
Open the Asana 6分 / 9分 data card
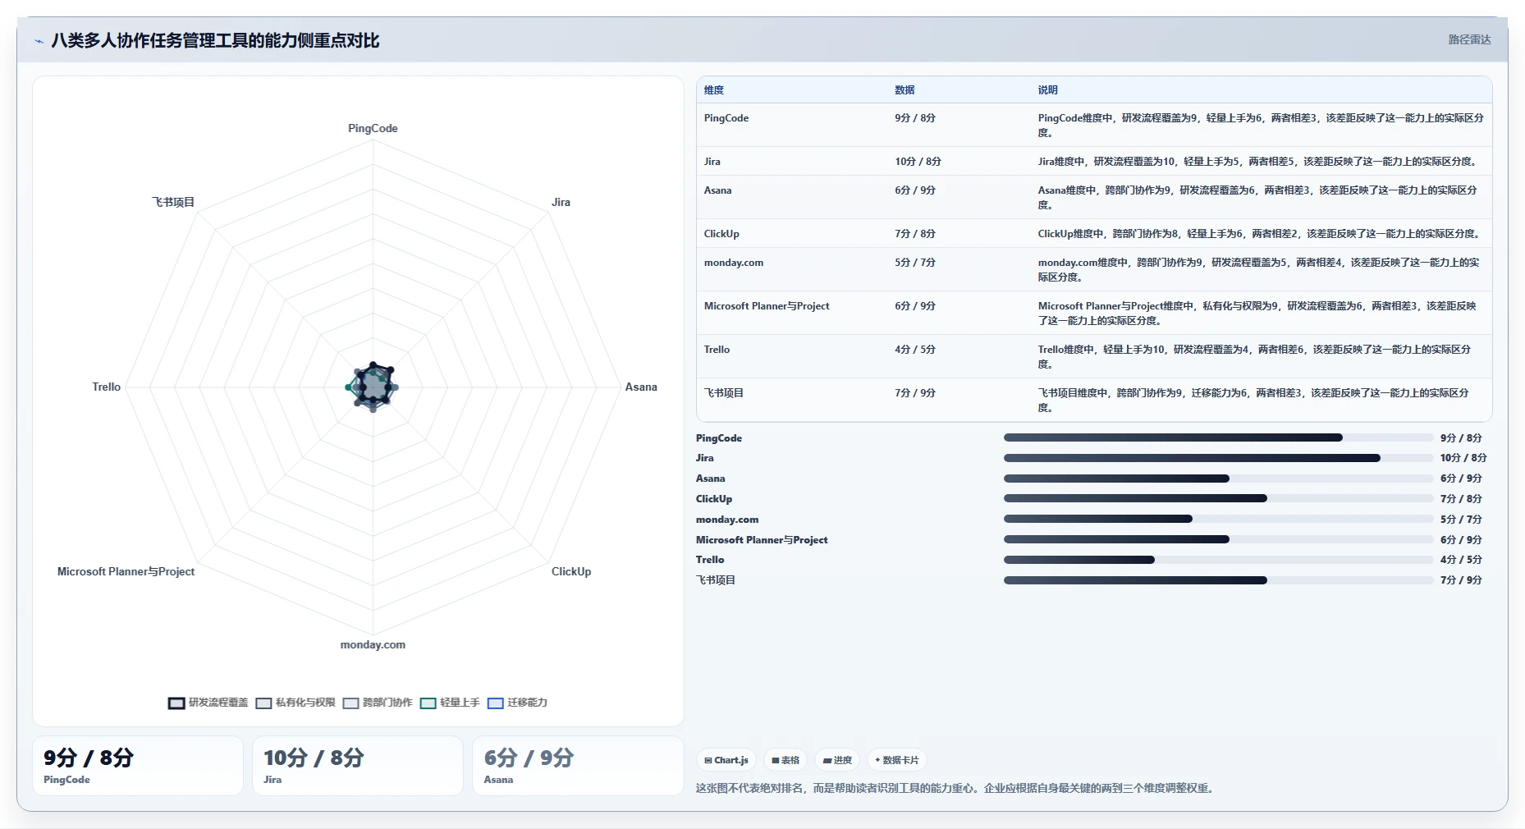[578, 766]
